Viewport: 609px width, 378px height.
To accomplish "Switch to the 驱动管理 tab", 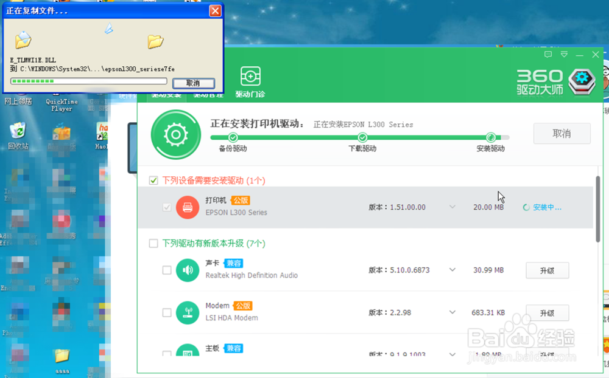I will pos(207,94).
